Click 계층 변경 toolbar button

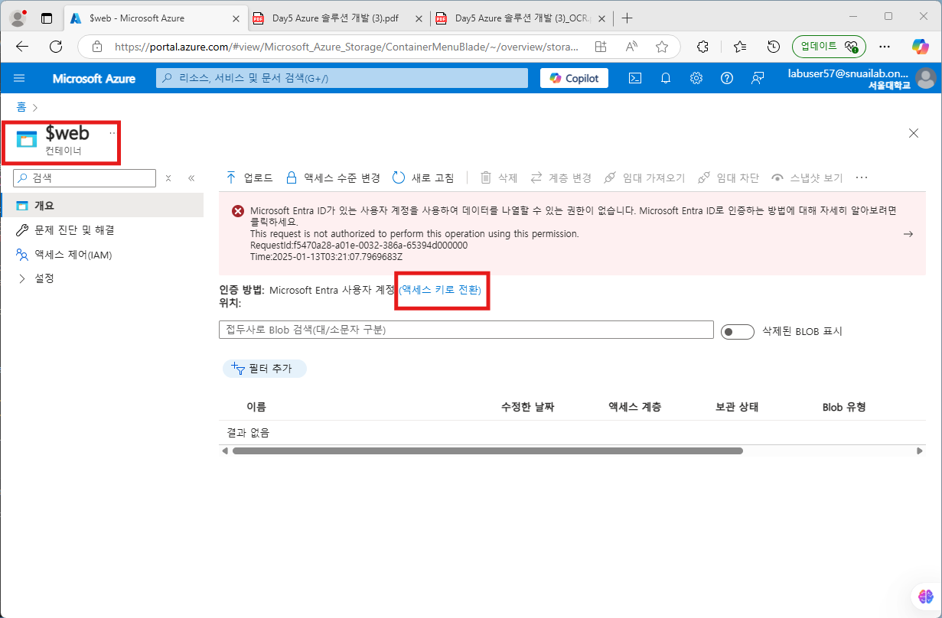point(561,177)
